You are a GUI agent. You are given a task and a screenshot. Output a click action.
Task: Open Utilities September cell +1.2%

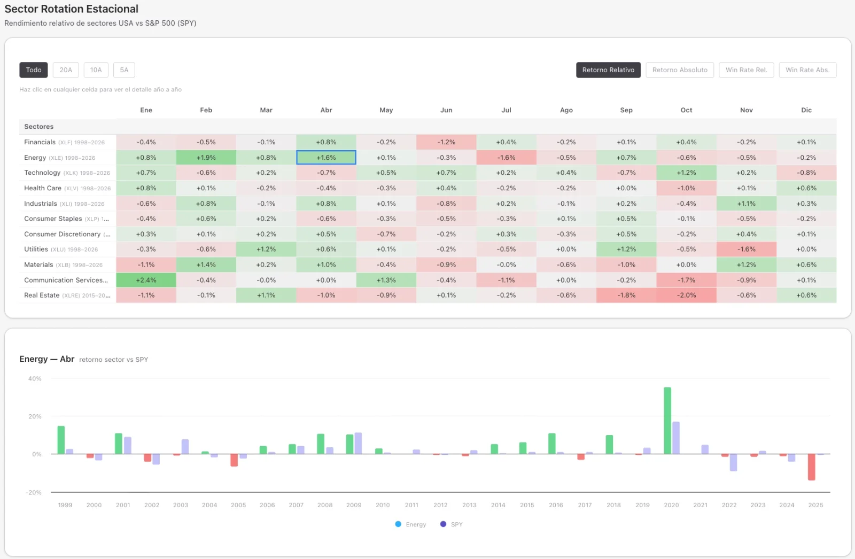(x=626, y=250)
